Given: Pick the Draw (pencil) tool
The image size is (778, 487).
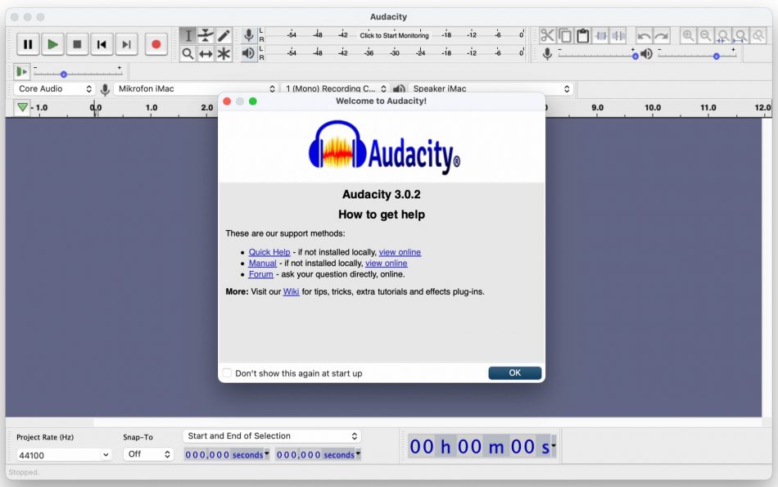Looking at the screenshot, I should 224,36.
